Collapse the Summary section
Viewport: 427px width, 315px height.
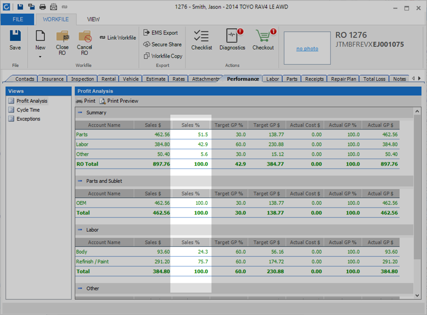click(80, 113)
